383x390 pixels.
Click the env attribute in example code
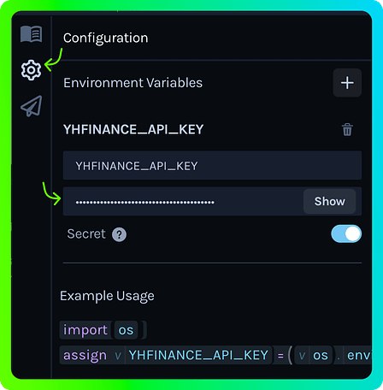pos(359,355)
